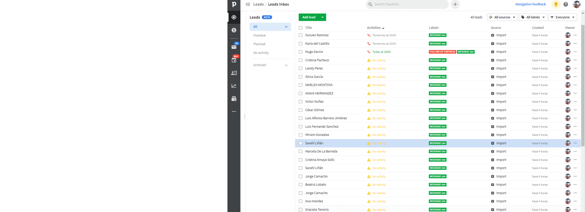585x212 pixels.
Task: Open the All sources filter dropdown
Action: point(502,17)
